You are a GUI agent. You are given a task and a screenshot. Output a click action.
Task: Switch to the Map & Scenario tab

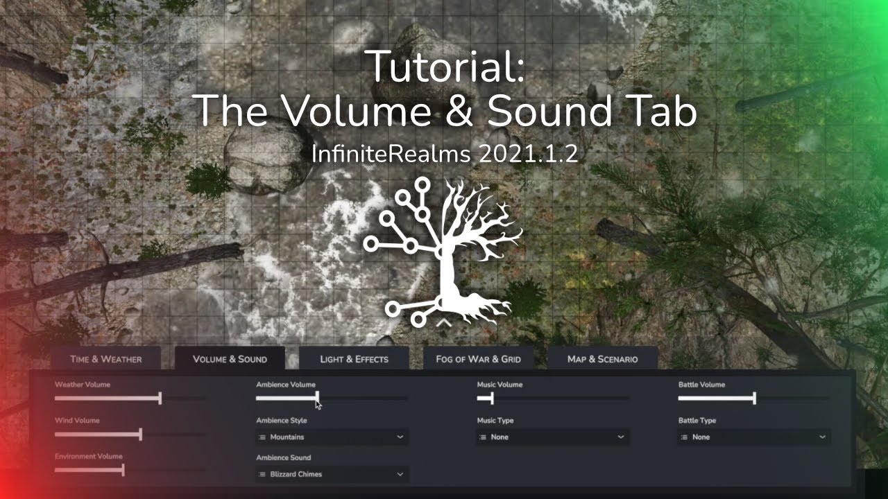tap(602, 359)
